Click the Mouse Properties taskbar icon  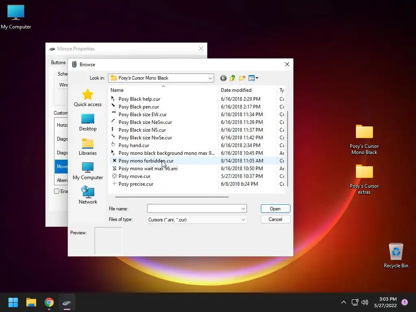click(x=67, y=302)
